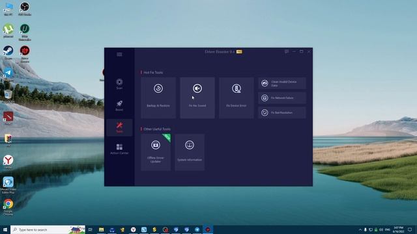Launch the Fix No Sound tool
Viewport: 417px width, 234px height.
tap(197, 97)
